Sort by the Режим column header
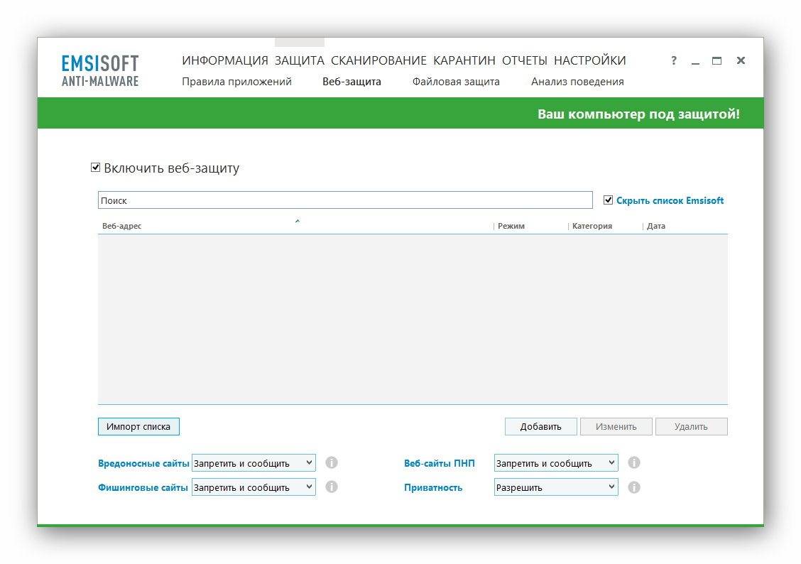The width and height of the screenshot is (801, 564). (x=511, y=226)
